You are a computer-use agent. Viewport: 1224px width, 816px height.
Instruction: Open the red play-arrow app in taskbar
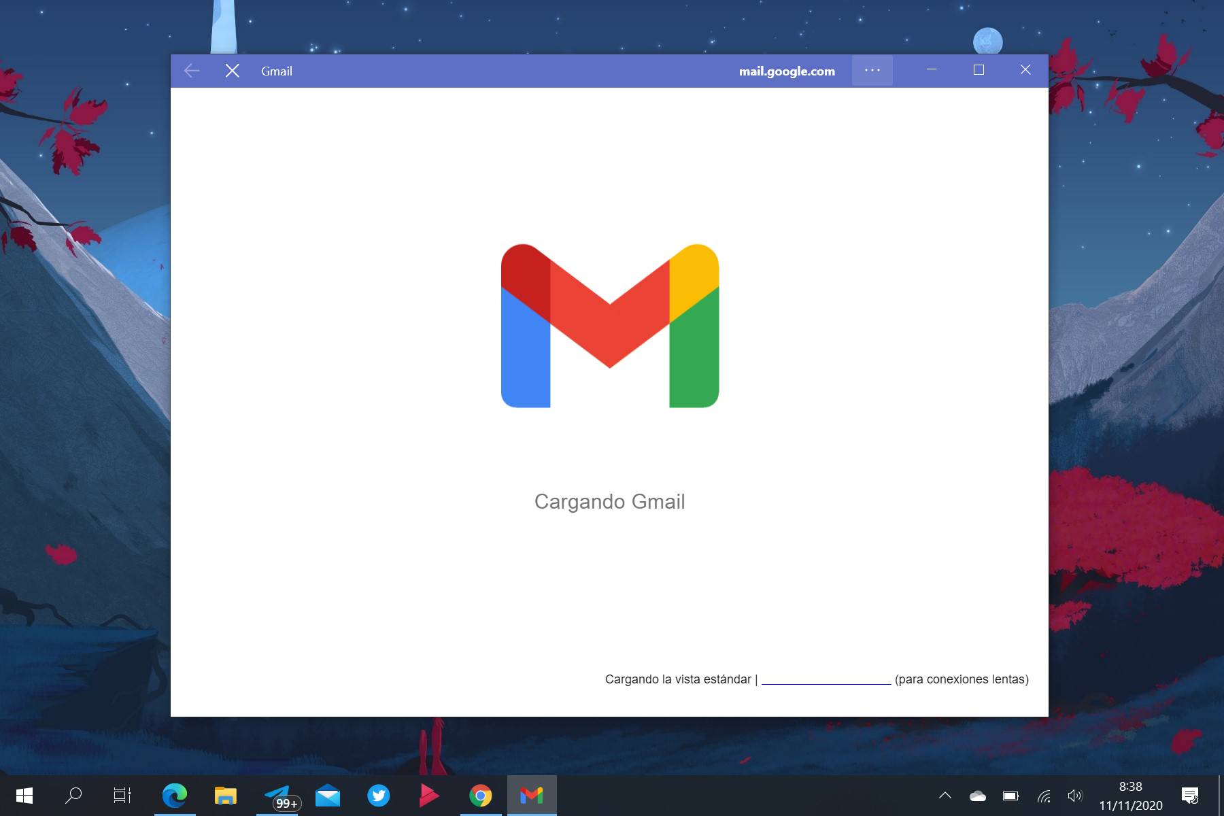429,795
